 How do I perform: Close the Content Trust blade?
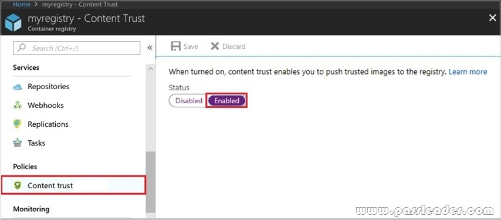tap(493, 18)
